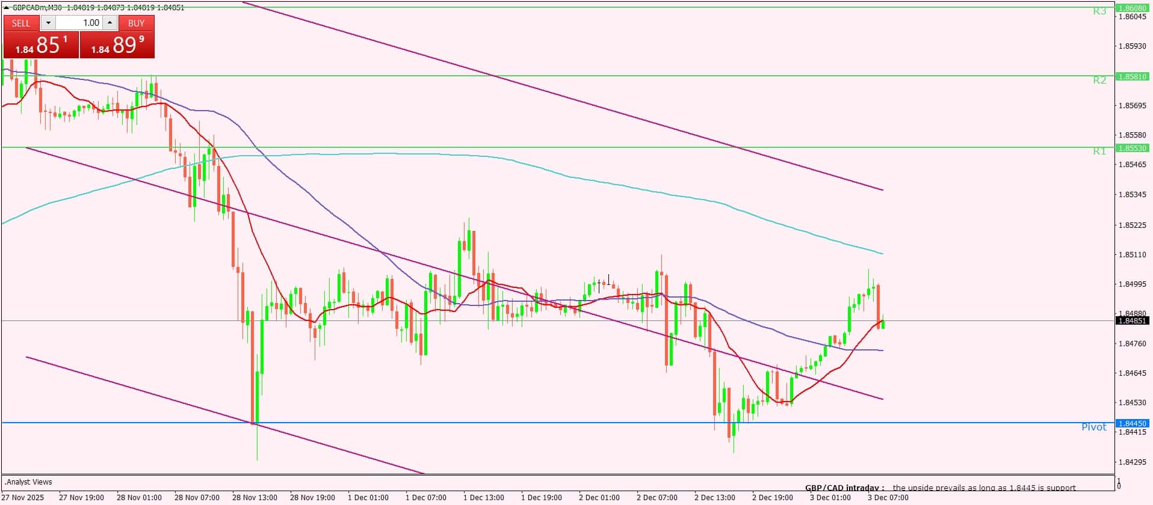1153x505 pixels.
Task: Click the 3 Dec 07:00 time label
Action: (x=888, y=498)
